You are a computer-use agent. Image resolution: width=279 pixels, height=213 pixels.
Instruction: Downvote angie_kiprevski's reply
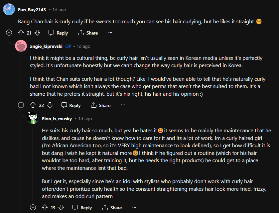pos(50,105)
